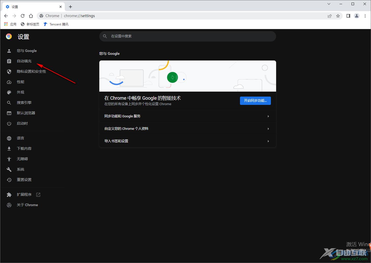Open 隐私设置和安全性 section
The image size is (371, 263).
coord(31,71)
